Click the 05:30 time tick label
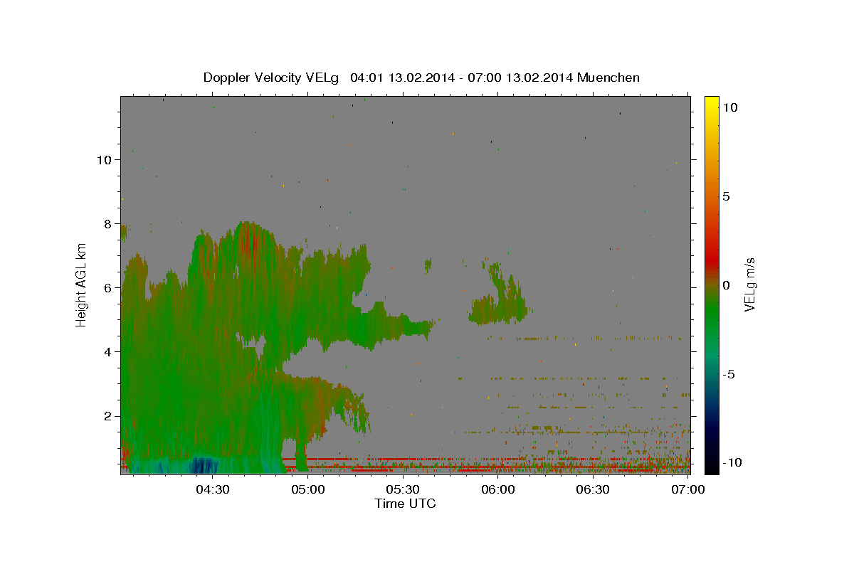 coord(403,489)
